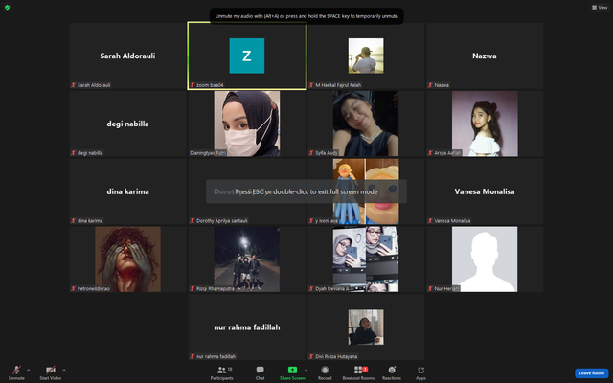Click muted mic icon beside Divi Reiza Hutayana
The width and height of the screenshot is (613, 383).
click(311, 356)
